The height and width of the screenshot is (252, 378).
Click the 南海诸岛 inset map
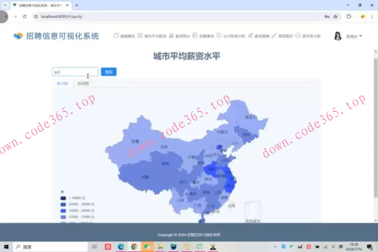point(253,212)
